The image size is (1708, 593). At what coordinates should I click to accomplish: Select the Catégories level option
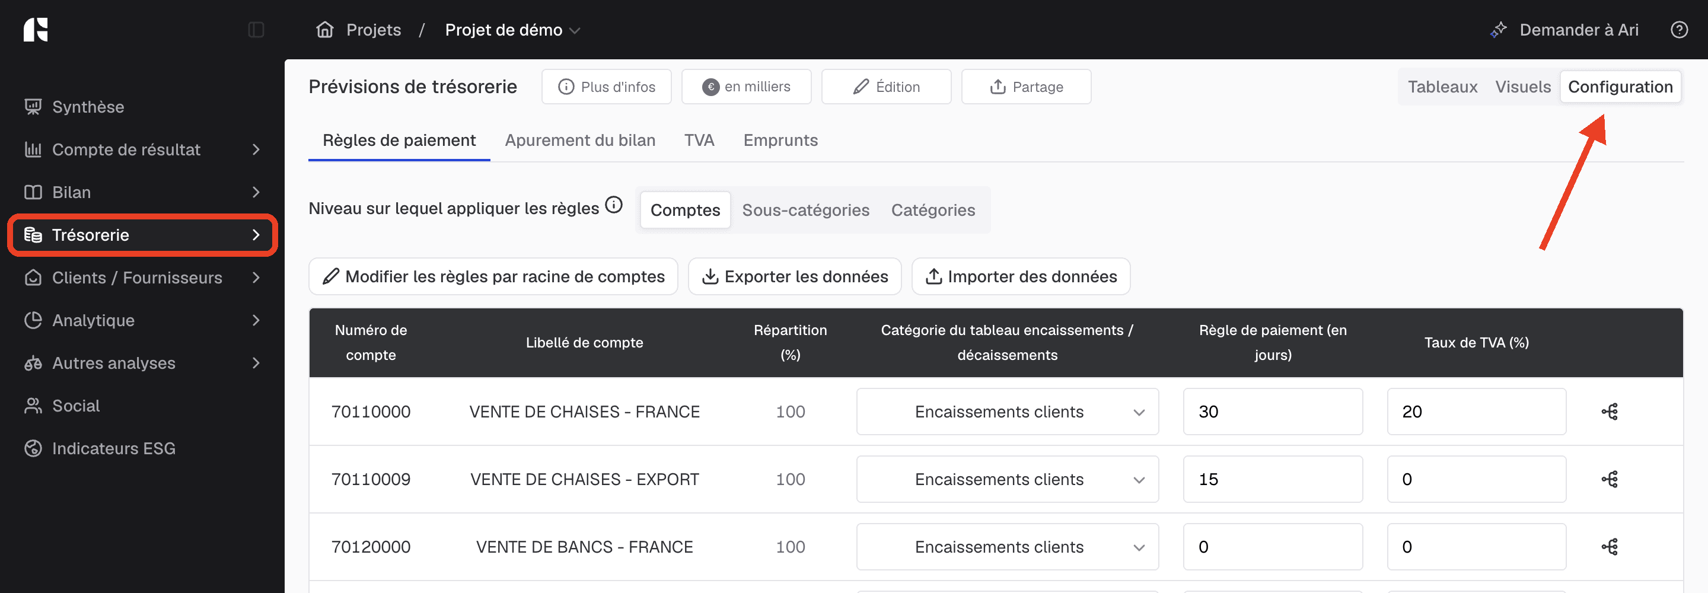[x=933, y=211]
